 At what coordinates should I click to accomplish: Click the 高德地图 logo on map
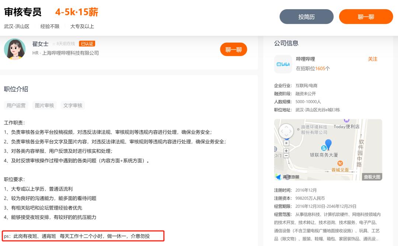click(287, 177)
